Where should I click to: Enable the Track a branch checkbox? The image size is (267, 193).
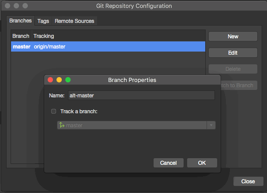pos(54,111)
